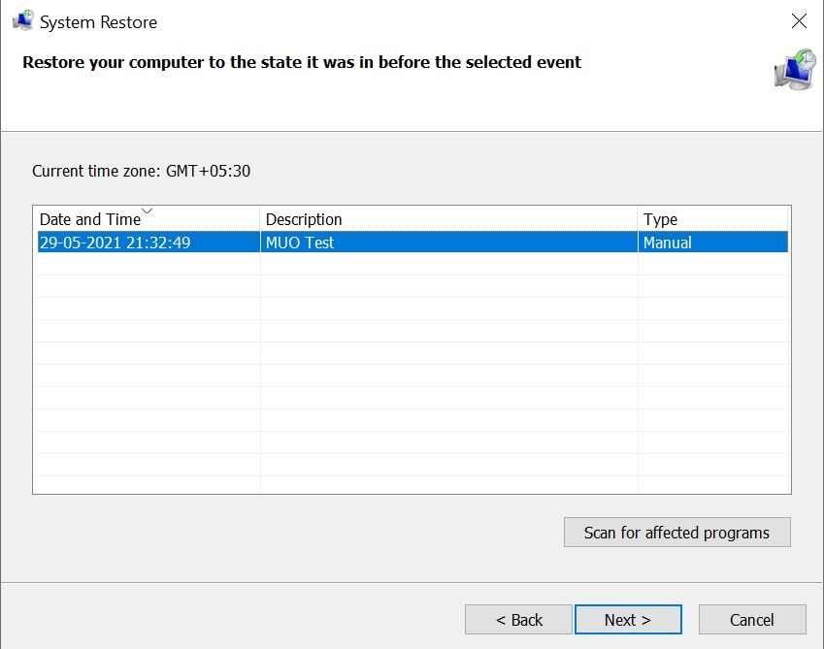Click the Current time zone GMT+05:30 label

[x=141, y=171]
